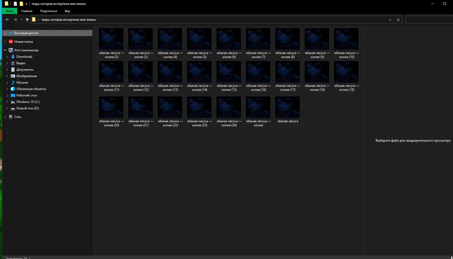Open Windows 10 (C:) drive
This screenshot has width=453, height=259.
coord(28,102)
